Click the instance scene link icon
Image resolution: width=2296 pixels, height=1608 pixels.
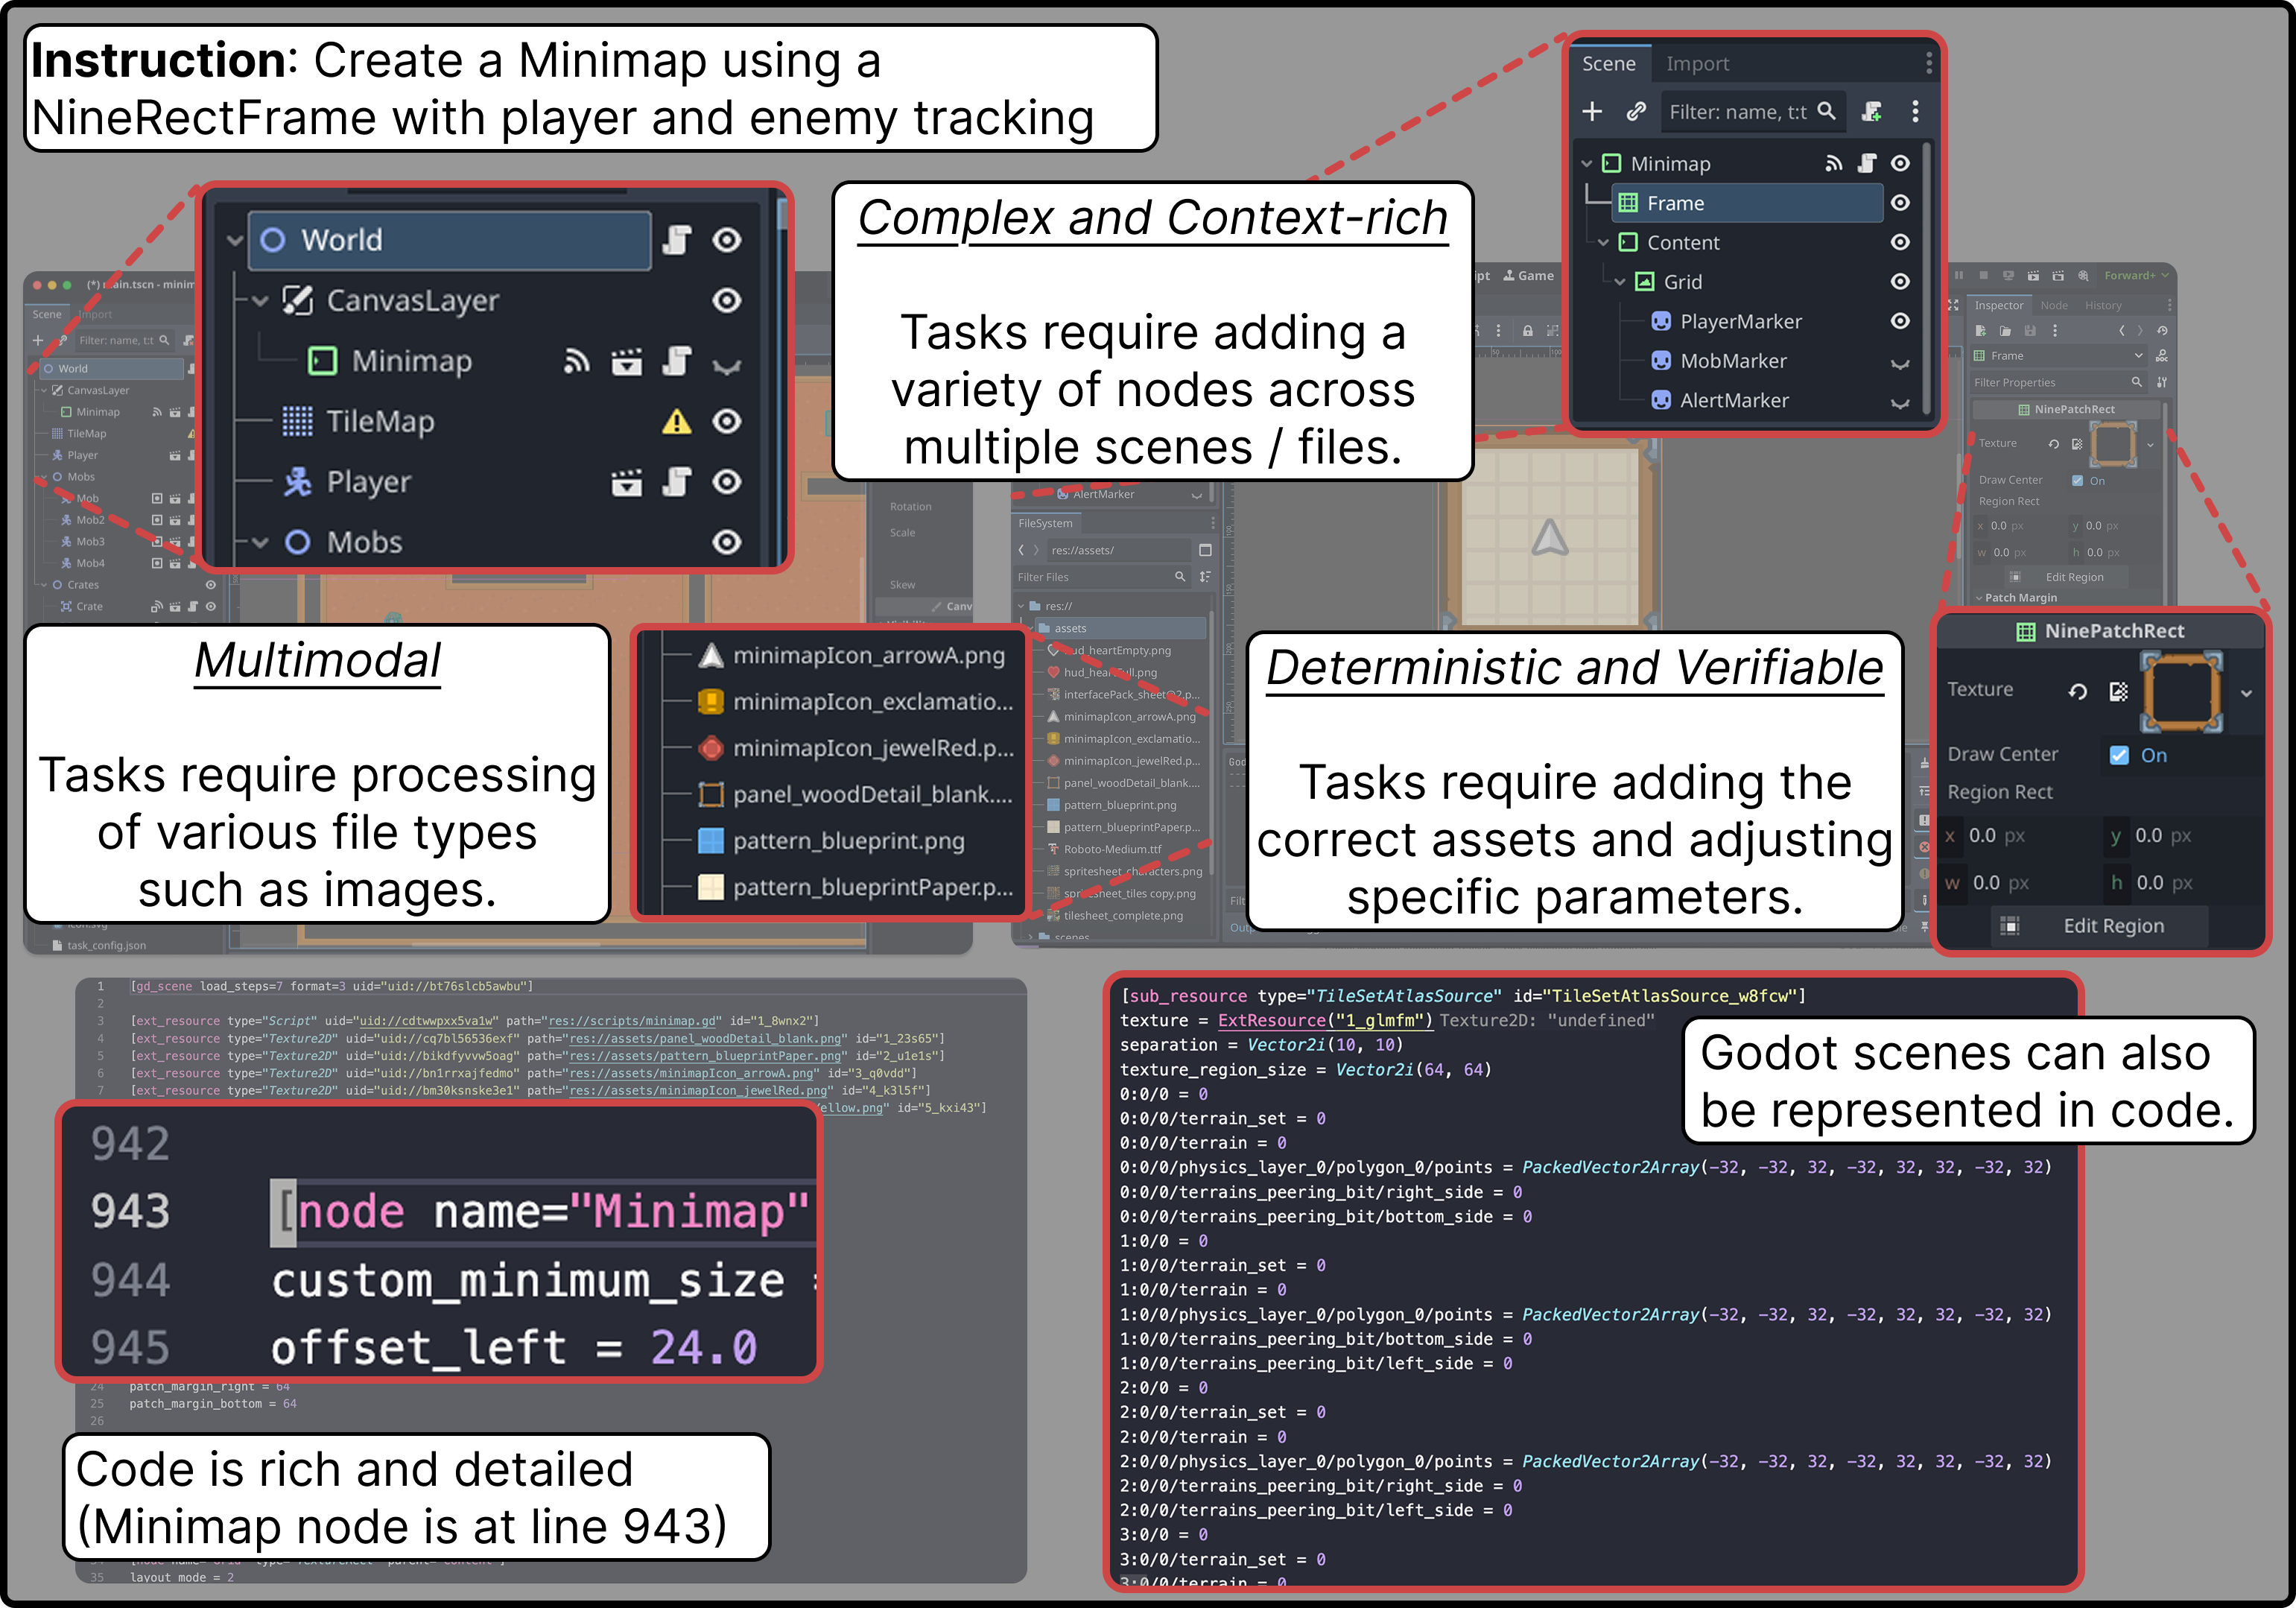click(x=1636, y=112)
